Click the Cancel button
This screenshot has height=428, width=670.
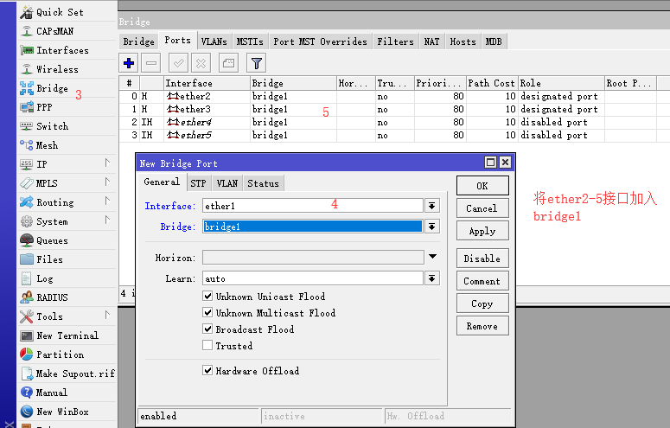[x=482, y=208]
